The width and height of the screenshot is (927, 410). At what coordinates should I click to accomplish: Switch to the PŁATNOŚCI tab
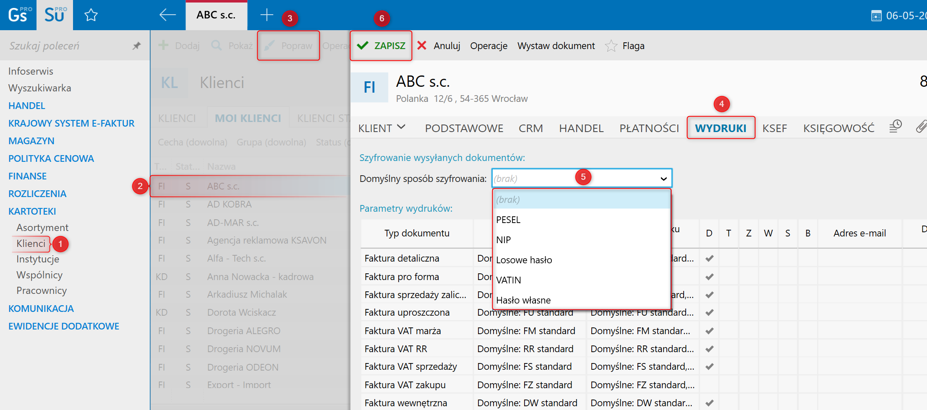tap(649, 128)
